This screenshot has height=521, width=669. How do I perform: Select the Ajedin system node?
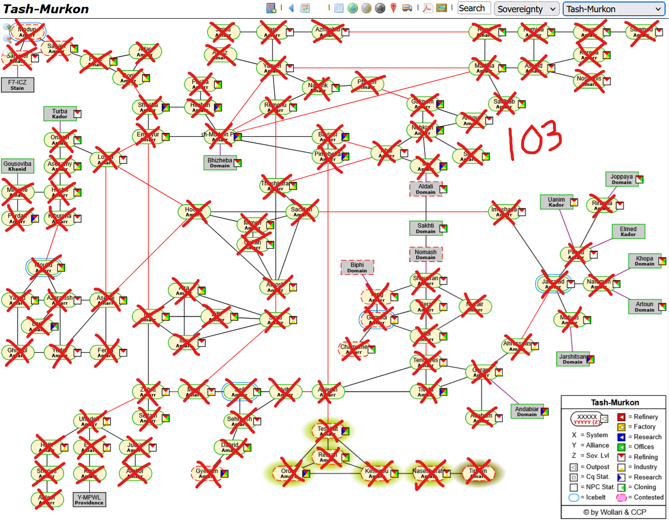point(327,392)
